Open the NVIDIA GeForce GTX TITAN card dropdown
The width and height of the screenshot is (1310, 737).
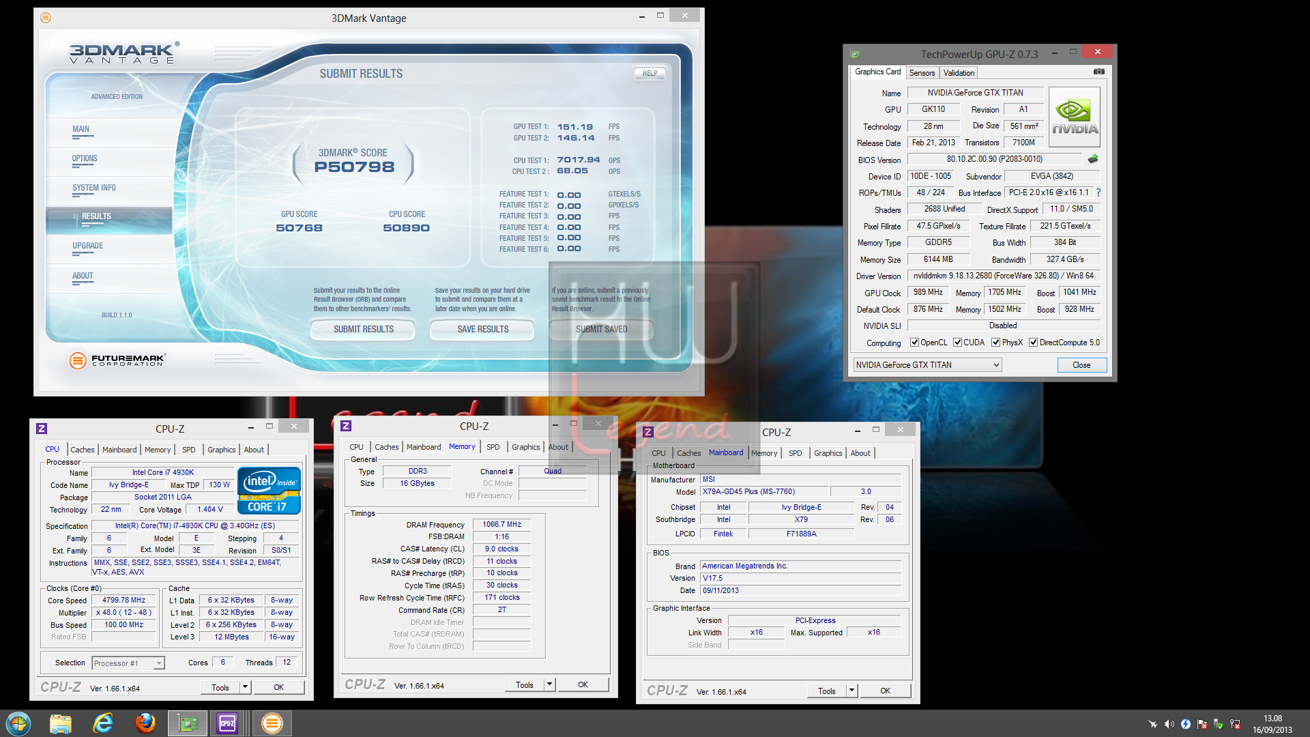(x=928, y=365)
